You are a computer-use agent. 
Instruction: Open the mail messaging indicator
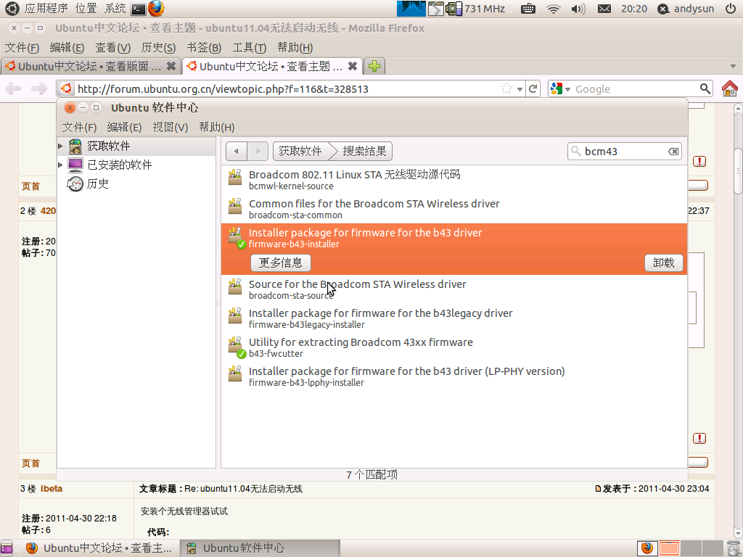tap(604, 9)
